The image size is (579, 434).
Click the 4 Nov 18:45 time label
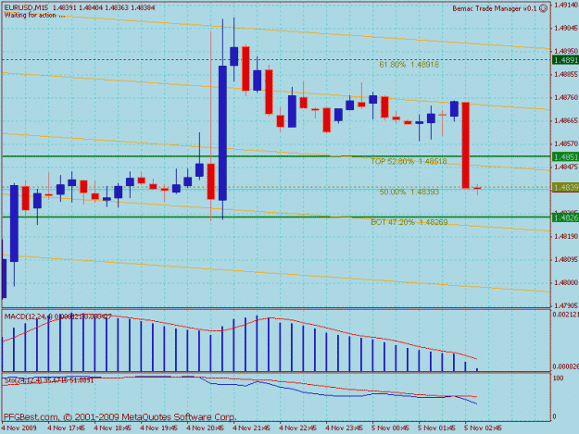[x=112, y=428]
